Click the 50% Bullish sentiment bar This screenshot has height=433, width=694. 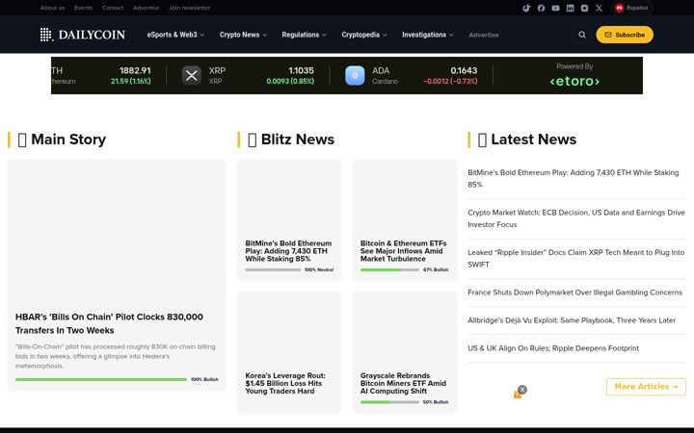[389, 402]
